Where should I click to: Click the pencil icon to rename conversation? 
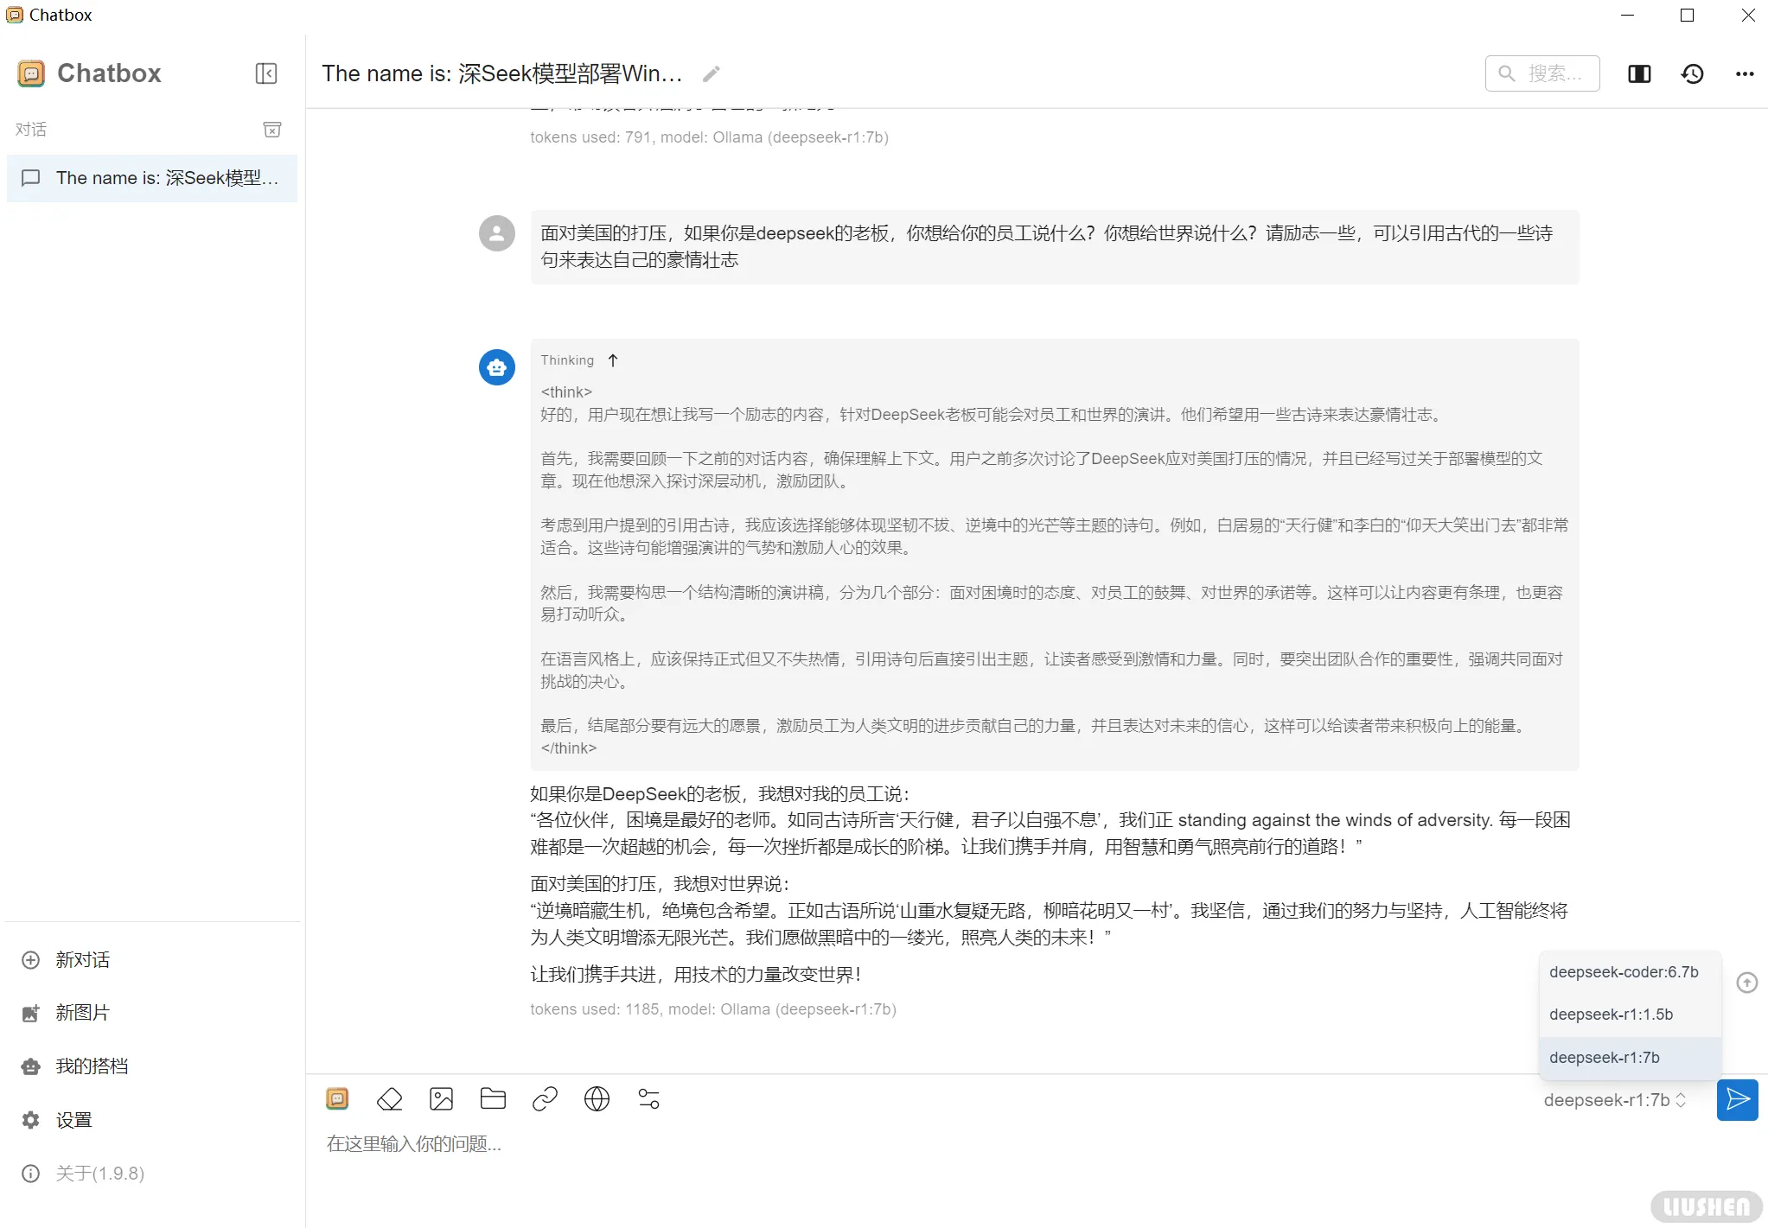(711, 73)
